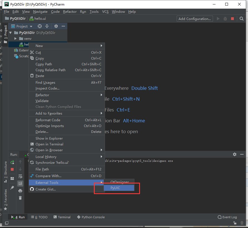Click the Print icon in Run panel
The height and width of the screenshot is (228, 248).
tap(20, 191)
